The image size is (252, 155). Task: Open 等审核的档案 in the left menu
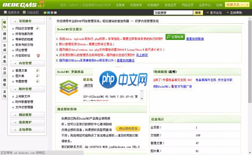tap(24, 39)
